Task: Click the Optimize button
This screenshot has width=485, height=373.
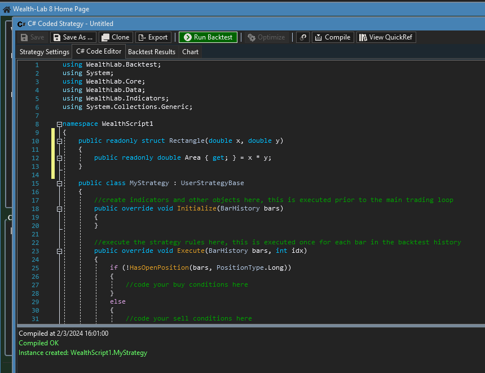Action: pyautogui.click(x=267, y=37)
